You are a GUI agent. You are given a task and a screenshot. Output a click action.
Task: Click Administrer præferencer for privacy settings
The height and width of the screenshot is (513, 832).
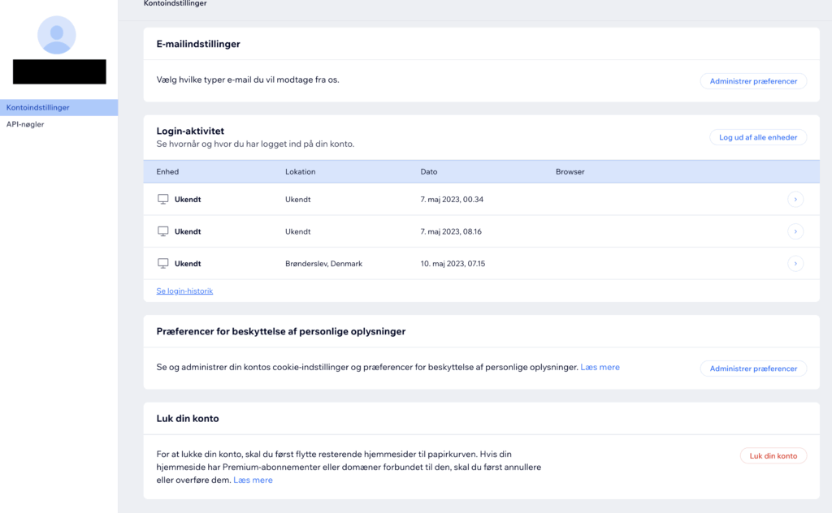tap(753, 369)
